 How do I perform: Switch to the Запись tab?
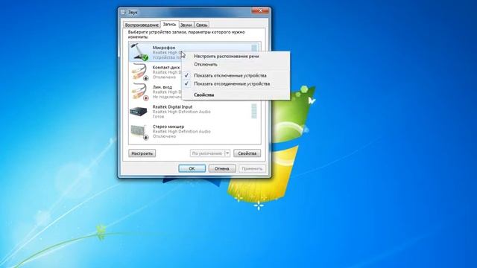(x=169, y=25)
